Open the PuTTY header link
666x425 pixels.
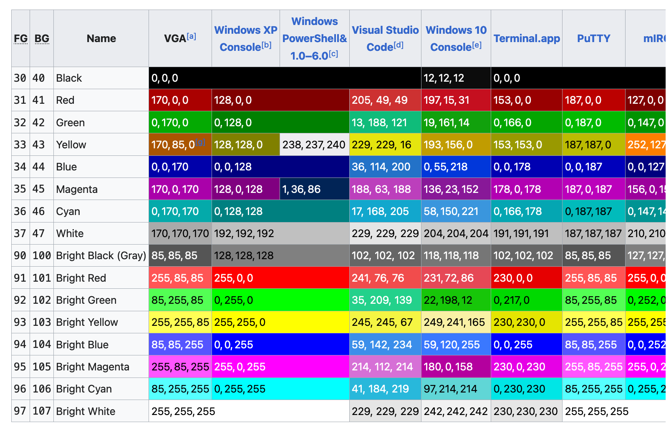tap(593, 38)
